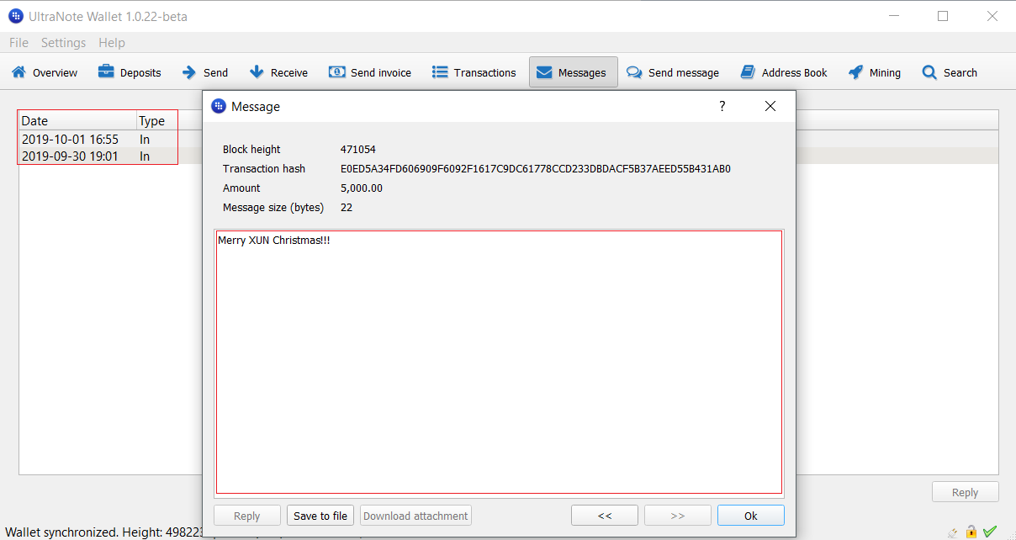Click the UltraNote Wallet title bar logo

point(15,16)
